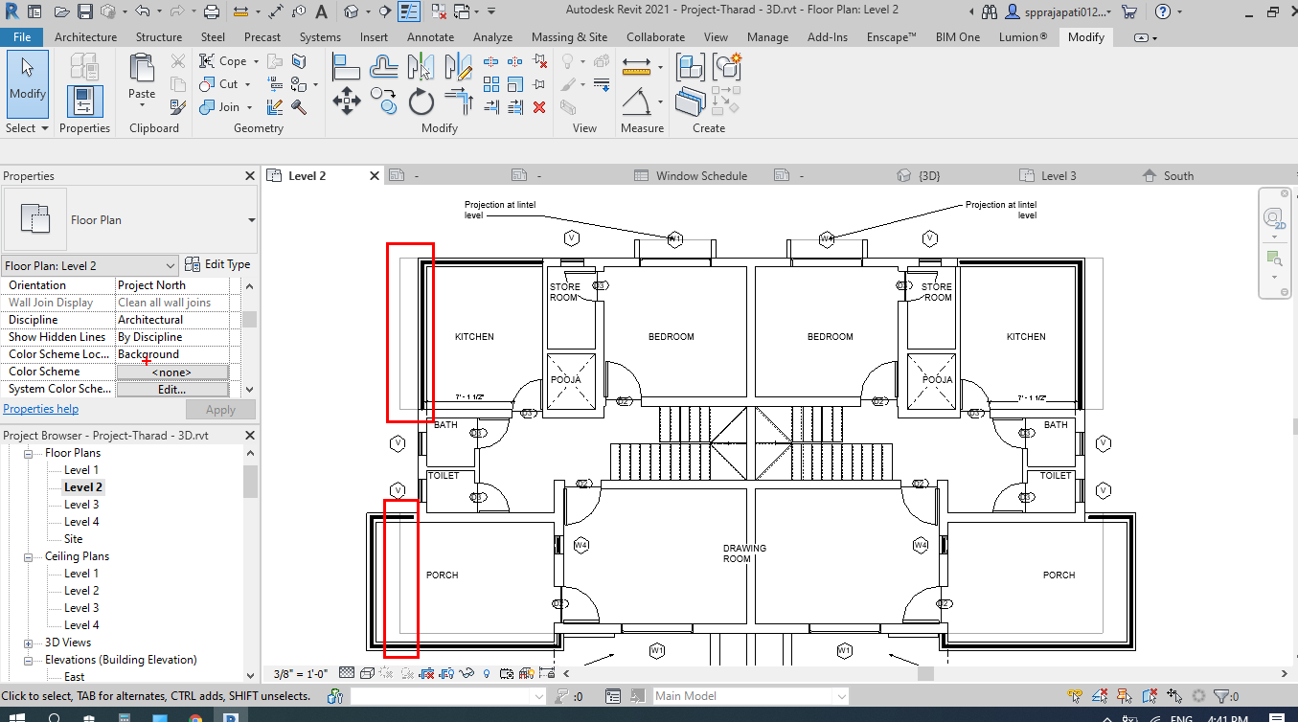Toggle the crop view control

[x=427, y=673]
